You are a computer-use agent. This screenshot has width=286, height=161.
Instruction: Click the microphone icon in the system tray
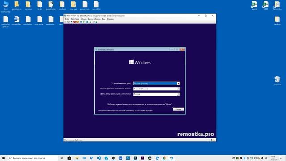(262, 158)
